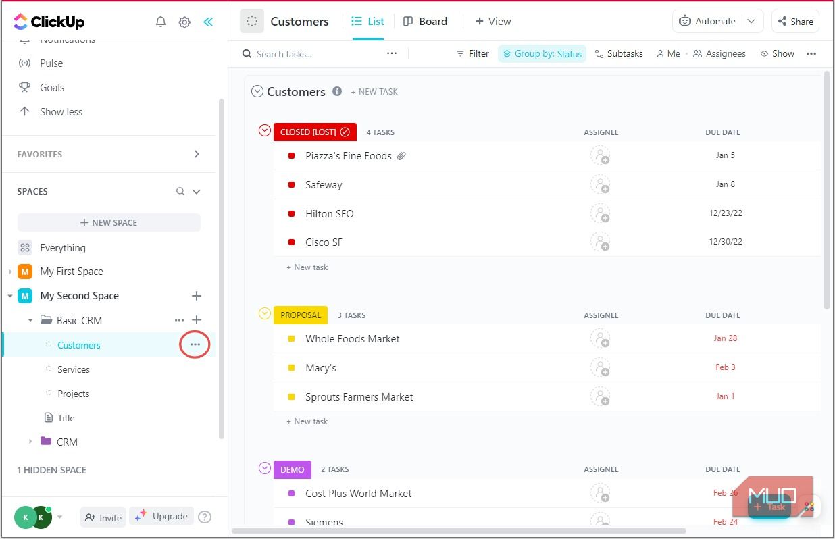Click the CLOSED [LOST] status label
The height and width of the screenshot is (539, 835).
pyautogui.click(x=315, y=132)
